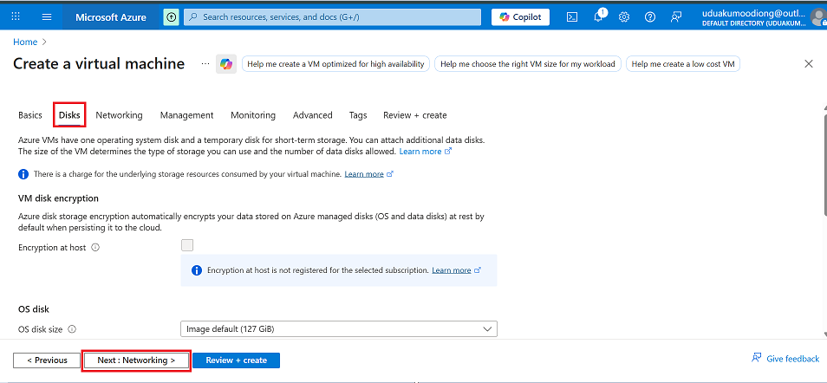Click Help me choose the right VM size
Image resolution: width=827 pixels, height=383 pixels.
coord(528,64)
